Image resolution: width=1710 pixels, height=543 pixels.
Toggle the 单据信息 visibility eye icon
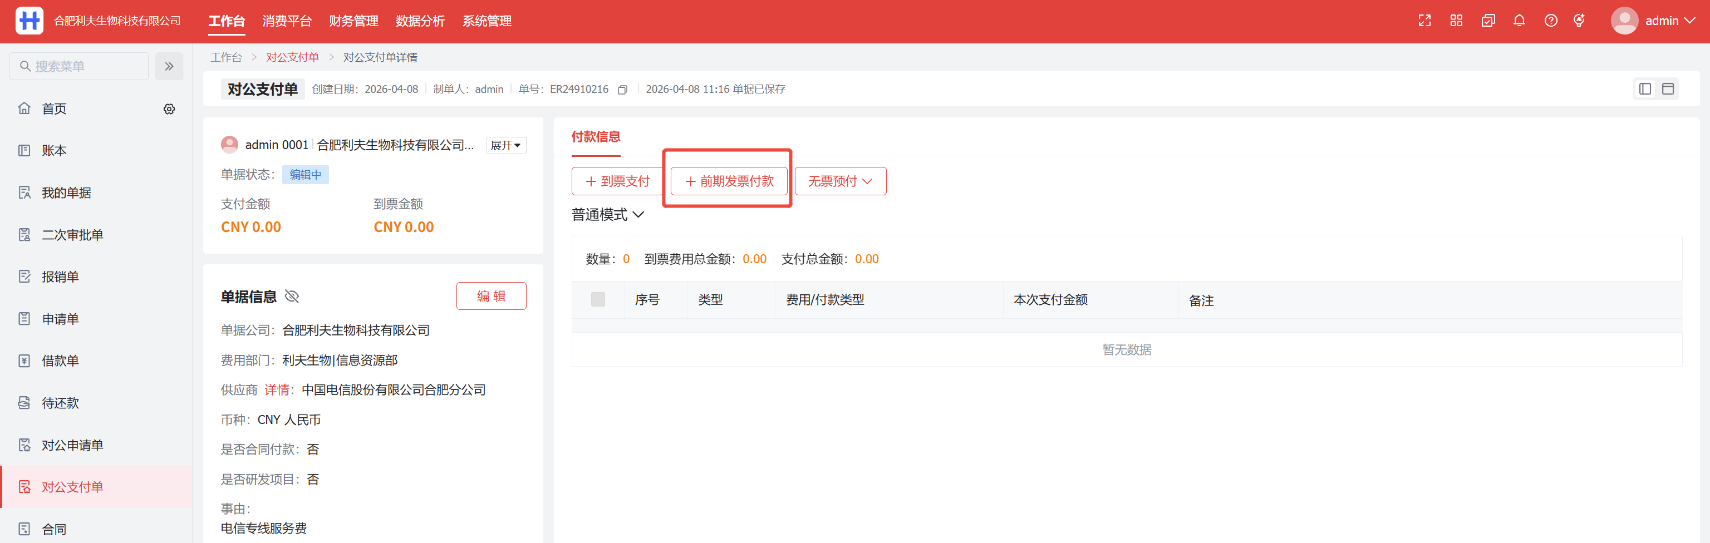tap(292, 296)
